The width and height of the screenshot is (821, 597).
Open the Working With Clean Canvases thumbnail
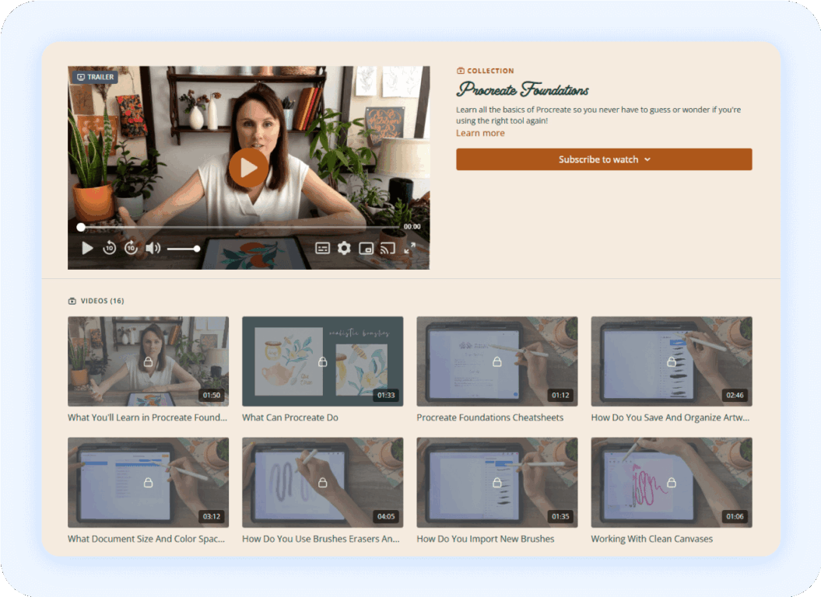point(671,483)
